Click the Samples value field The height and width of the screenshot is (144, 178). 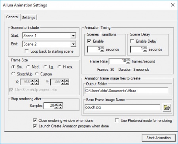[x=49, y=106]
